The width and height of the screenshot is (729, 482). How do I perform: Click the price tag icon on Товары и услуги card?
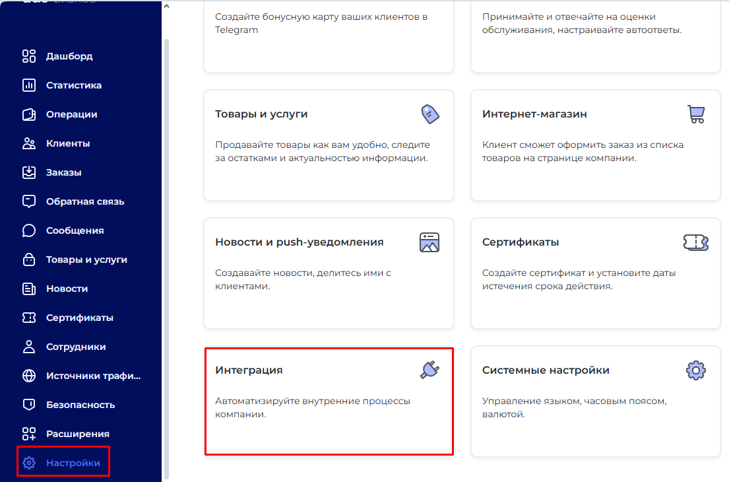point(429,114)
